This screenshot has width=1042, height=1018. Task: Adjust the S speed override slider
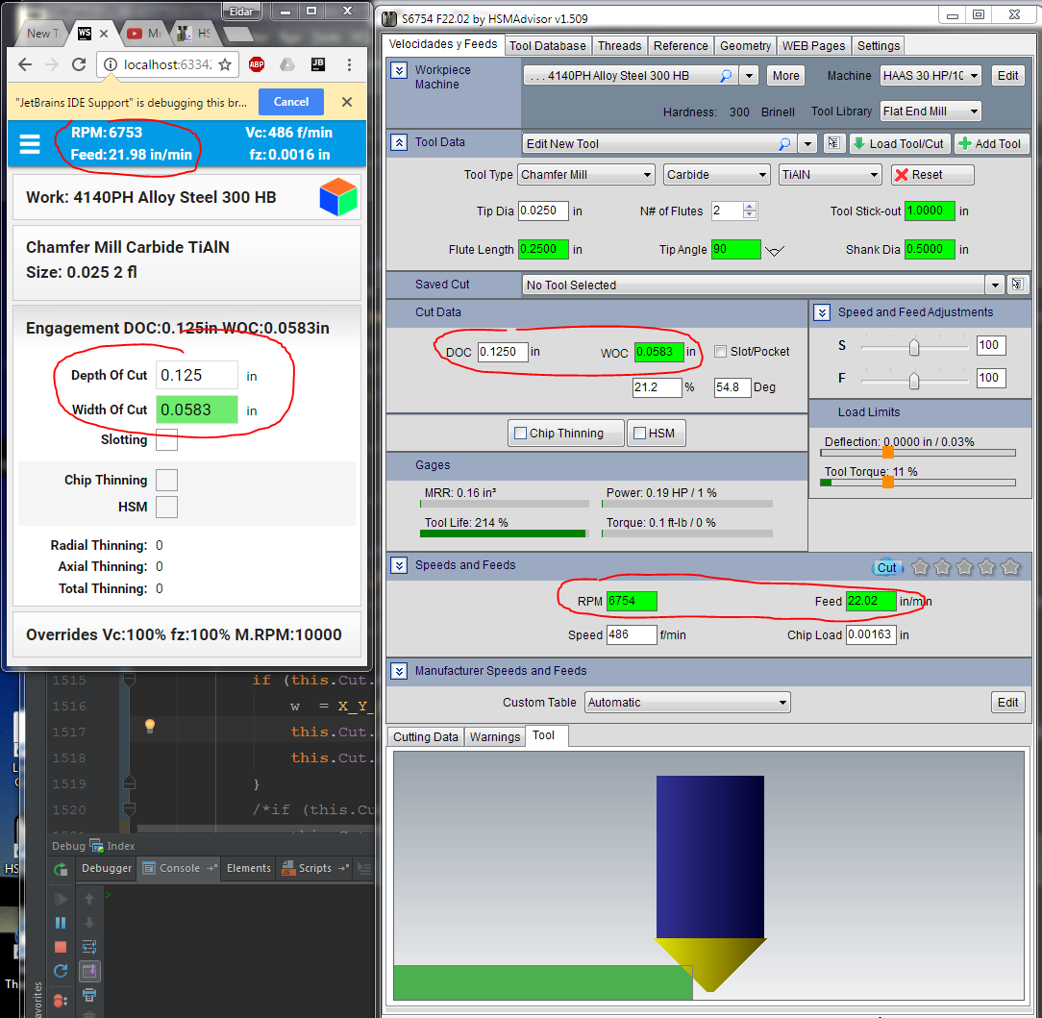[x=914, y=347]
